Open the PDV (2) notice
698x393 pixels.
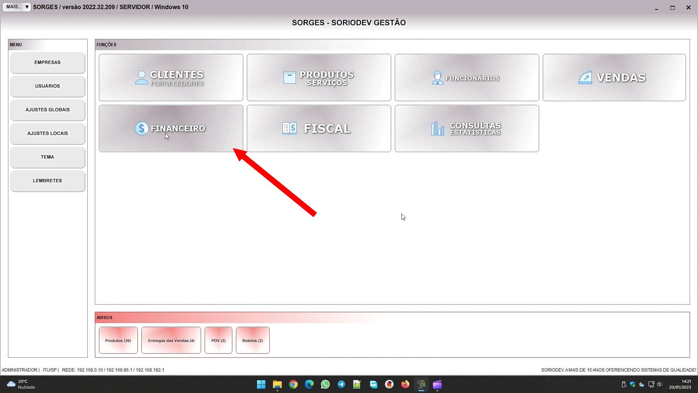pyautogui.click(x=218, y=341)
